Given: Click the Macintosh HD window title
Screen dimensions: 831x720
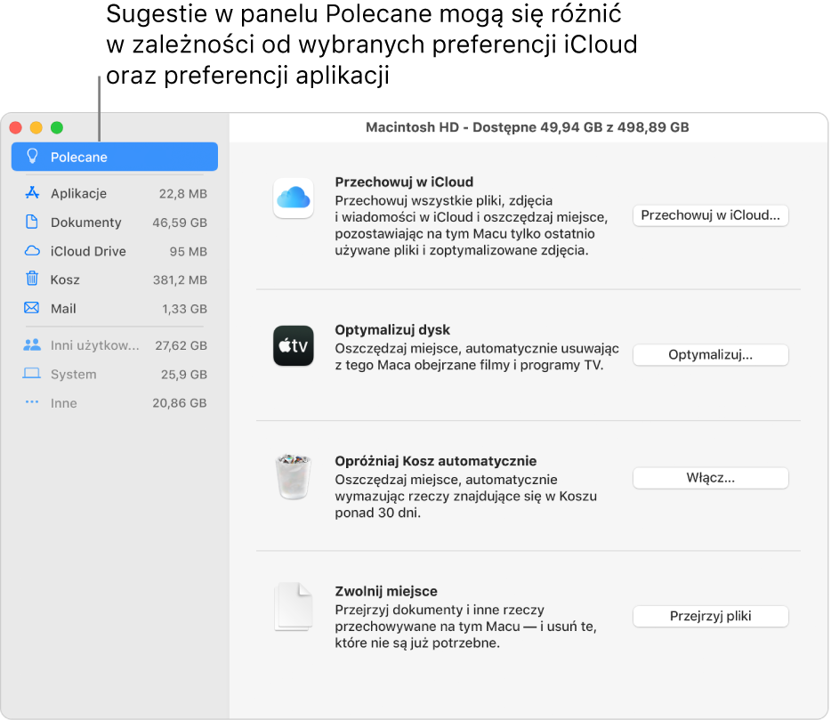Looking at the screenshot, I should click(528, 127).
